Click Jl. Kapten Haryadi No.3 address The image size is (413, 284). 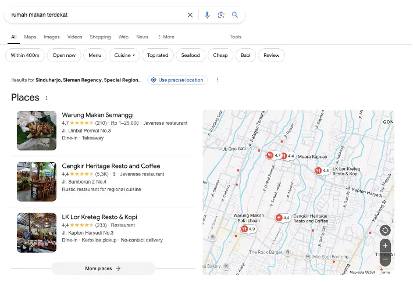point(87,233)
